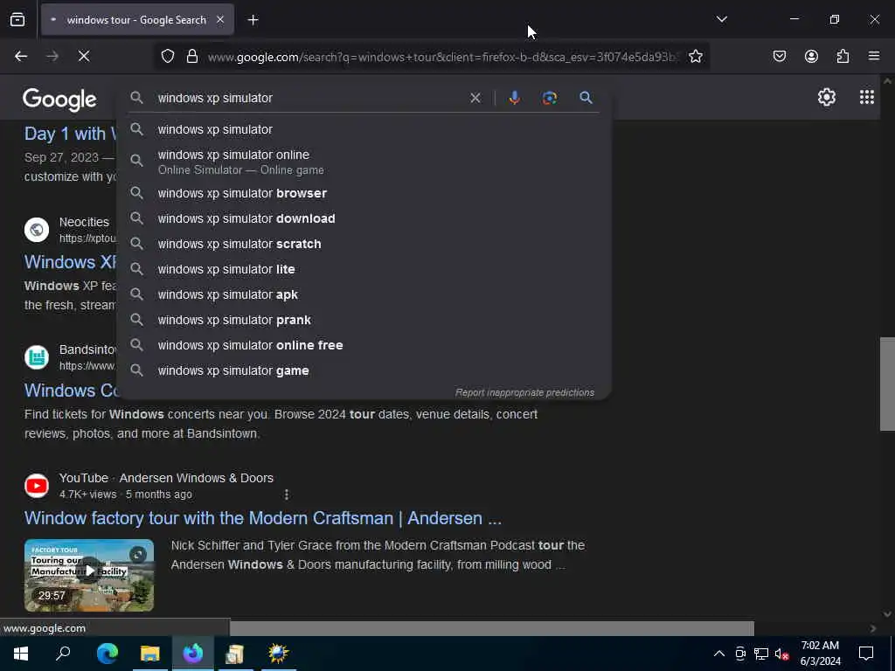Viewport: 895px width, 671px height.
Task: Choose suggestion 'windows xp simulator apk'
Action: pyautogui.click(x=364, y=294)
